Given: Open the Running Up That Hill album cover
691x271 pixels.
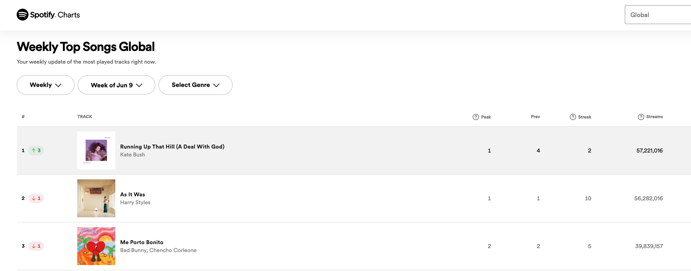Looking at the screenshot, I should pos(96,151).
